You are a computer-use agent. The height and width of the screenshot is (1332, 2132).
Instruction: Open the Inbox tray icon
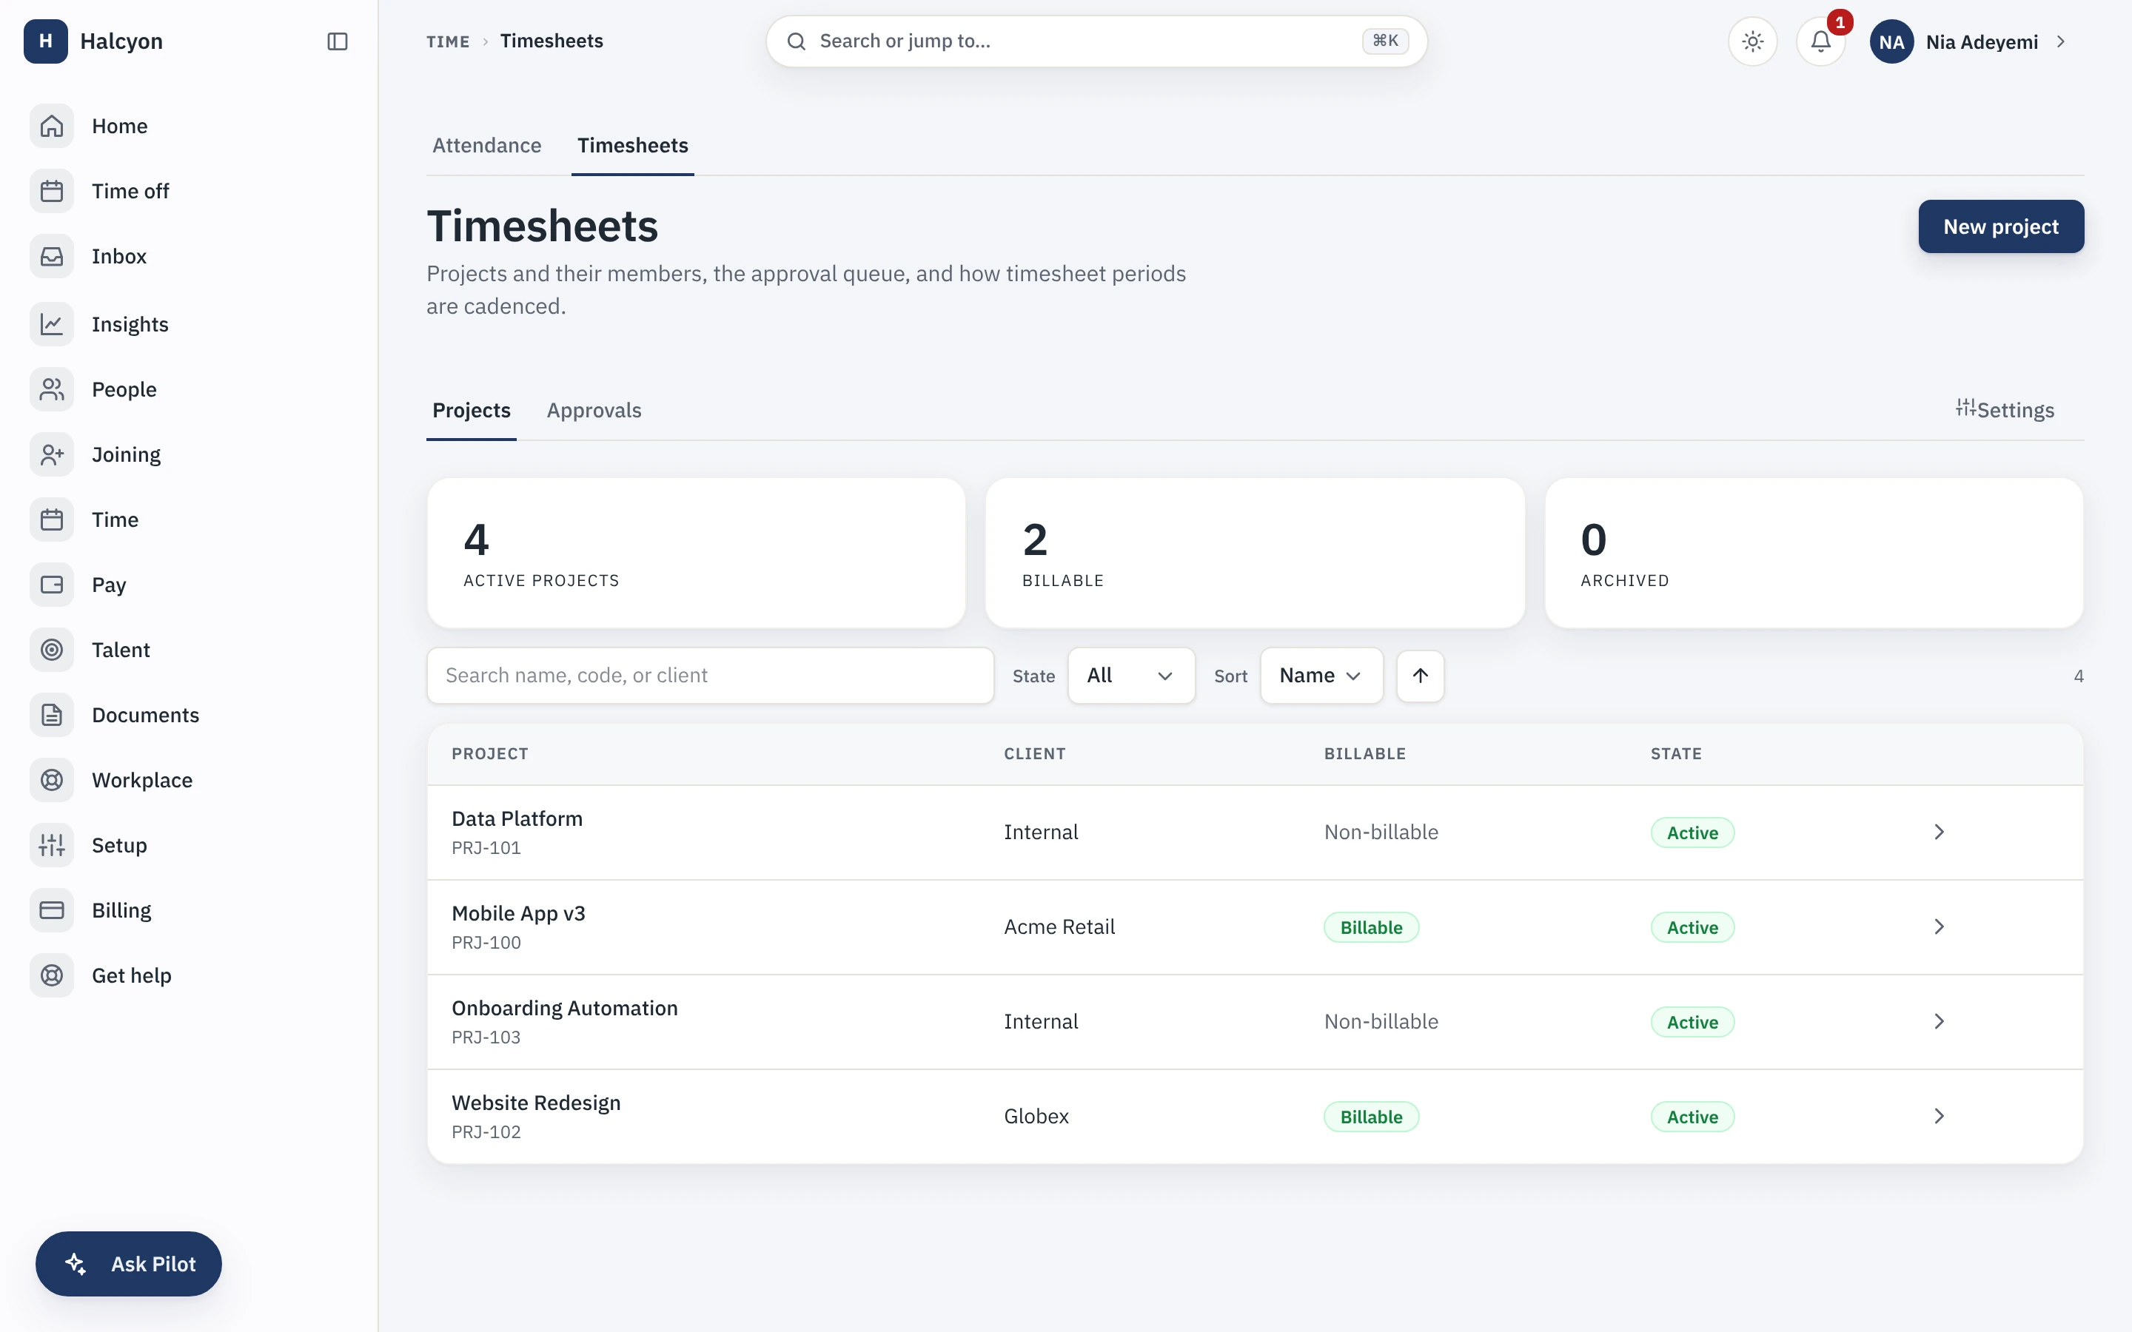(52, 256)
